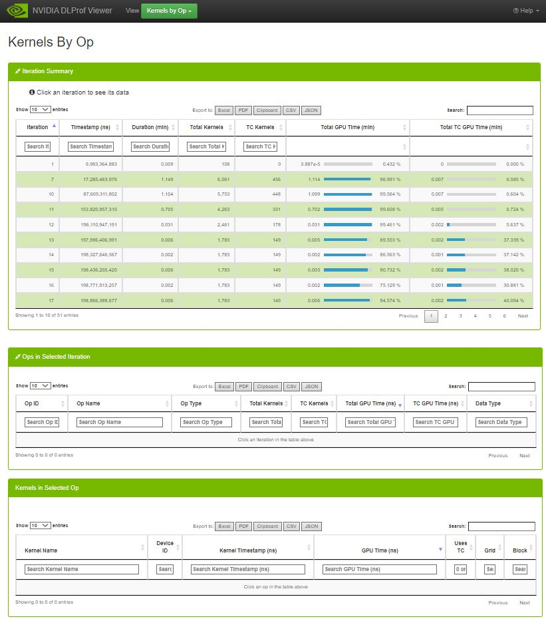
Task: Go to page 2 of iterations
Action: (x=446, y=316)
